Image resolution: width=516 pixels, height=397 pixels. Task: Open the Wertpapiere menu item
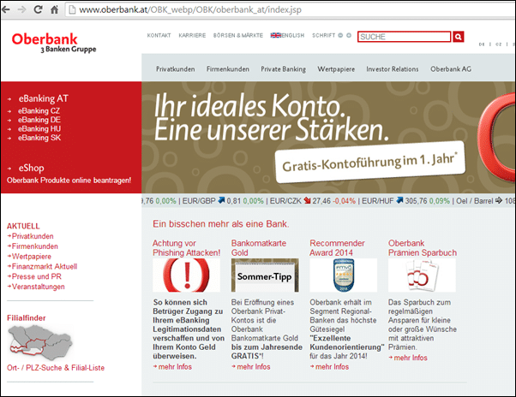[336, 69]
